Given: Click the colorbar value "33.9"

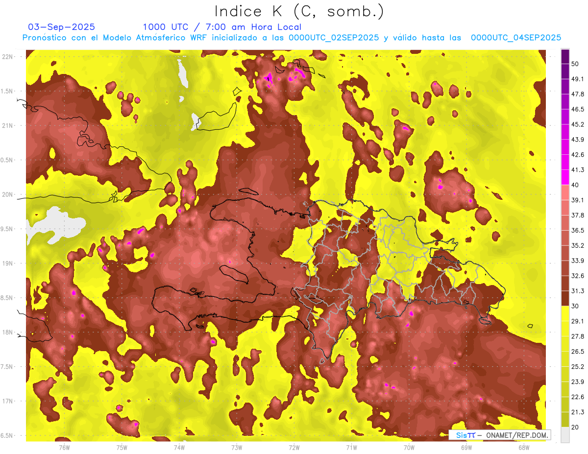Looking at the screenshot, I should click(x=578, y=260).
